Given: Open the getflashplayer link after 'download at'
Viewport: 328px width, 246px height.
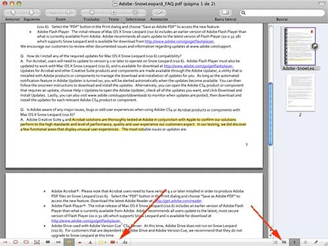Looking at the screenshot, I should click(x=199, y=66).
